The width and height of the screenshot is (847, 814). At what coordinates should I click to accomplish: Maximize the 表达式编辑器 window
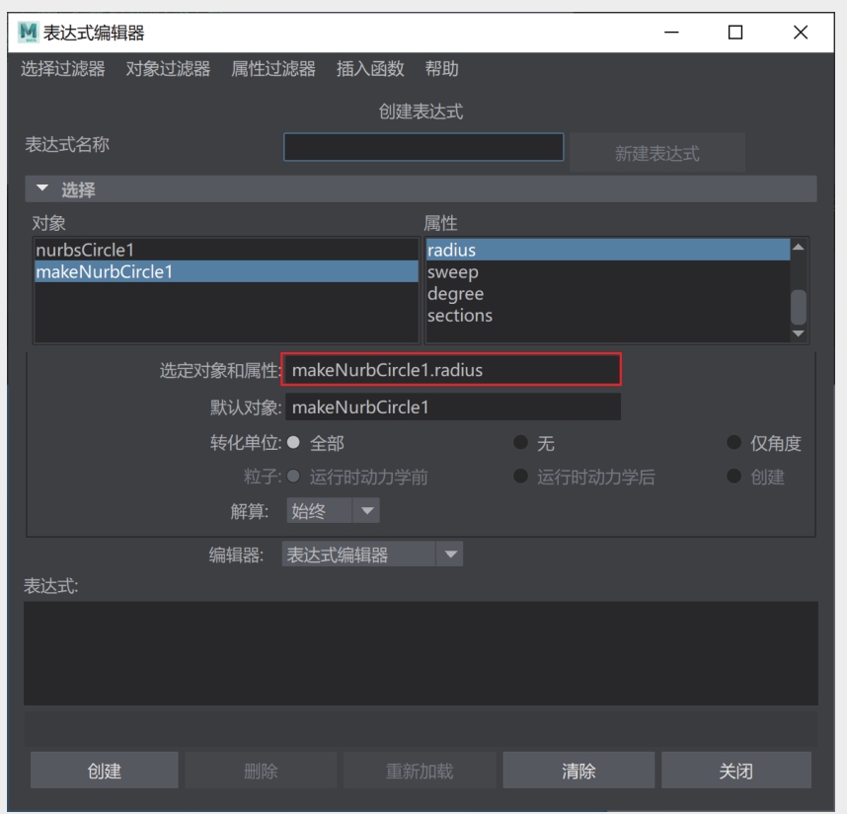(x=735, y=33)
